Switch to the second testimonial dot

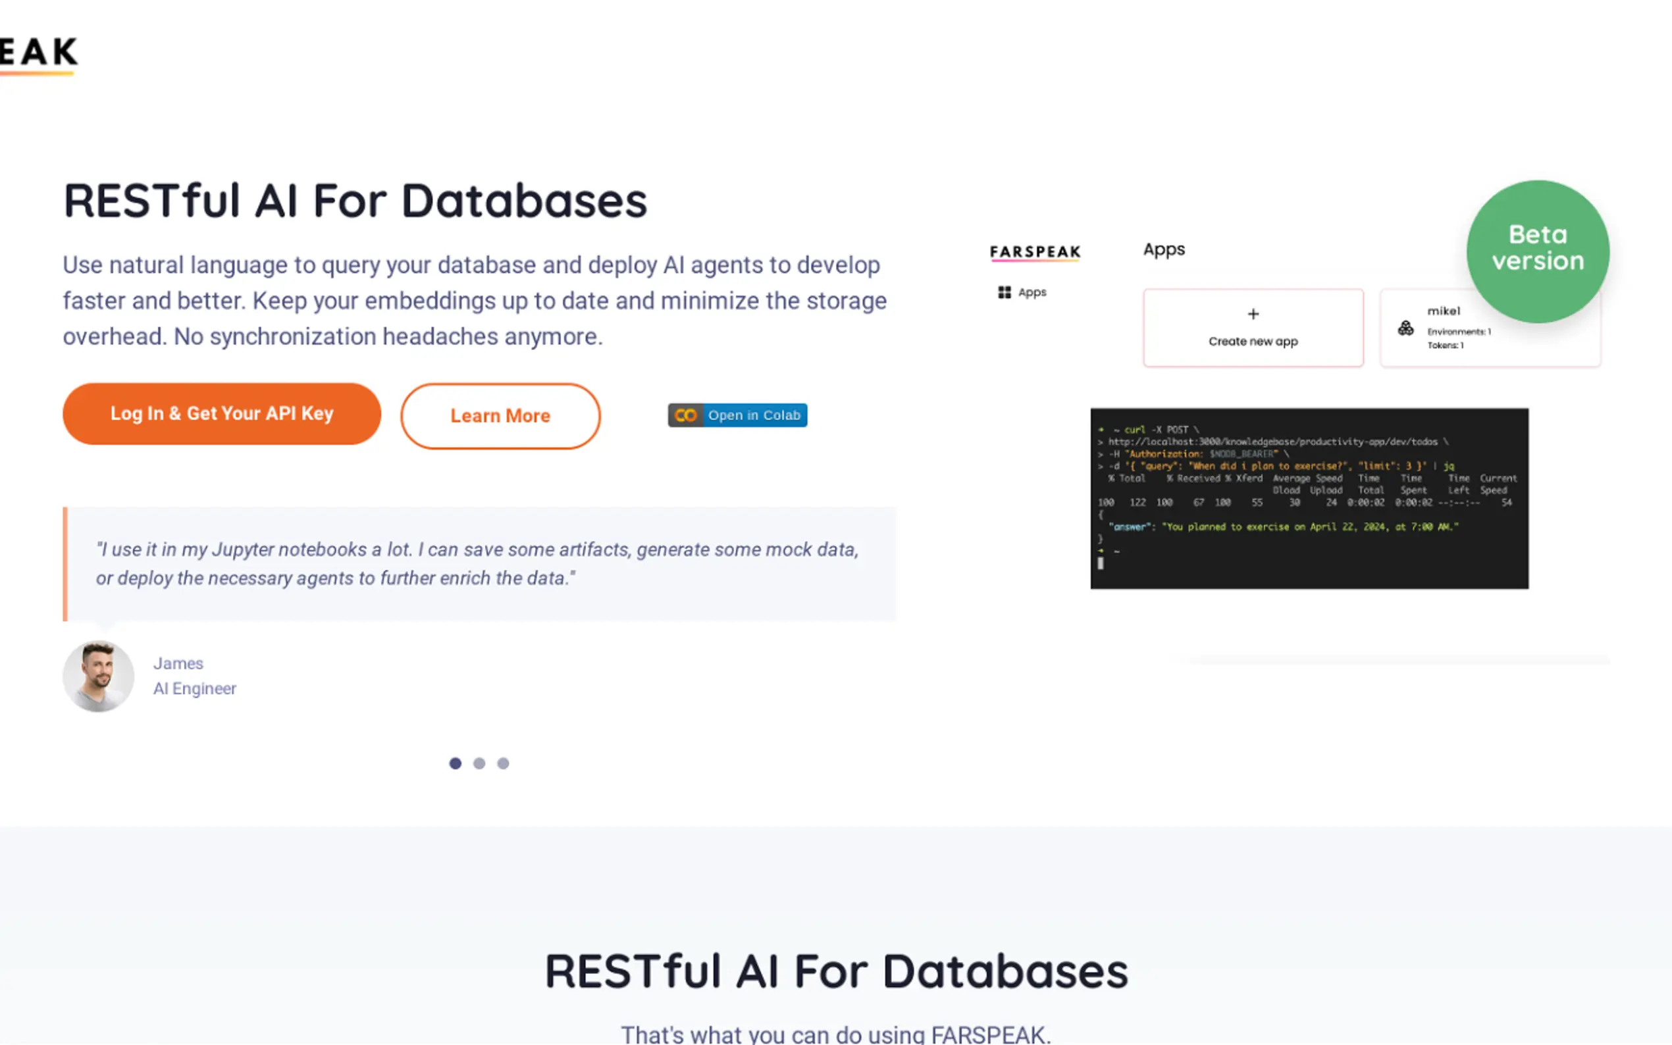point(479,763)
